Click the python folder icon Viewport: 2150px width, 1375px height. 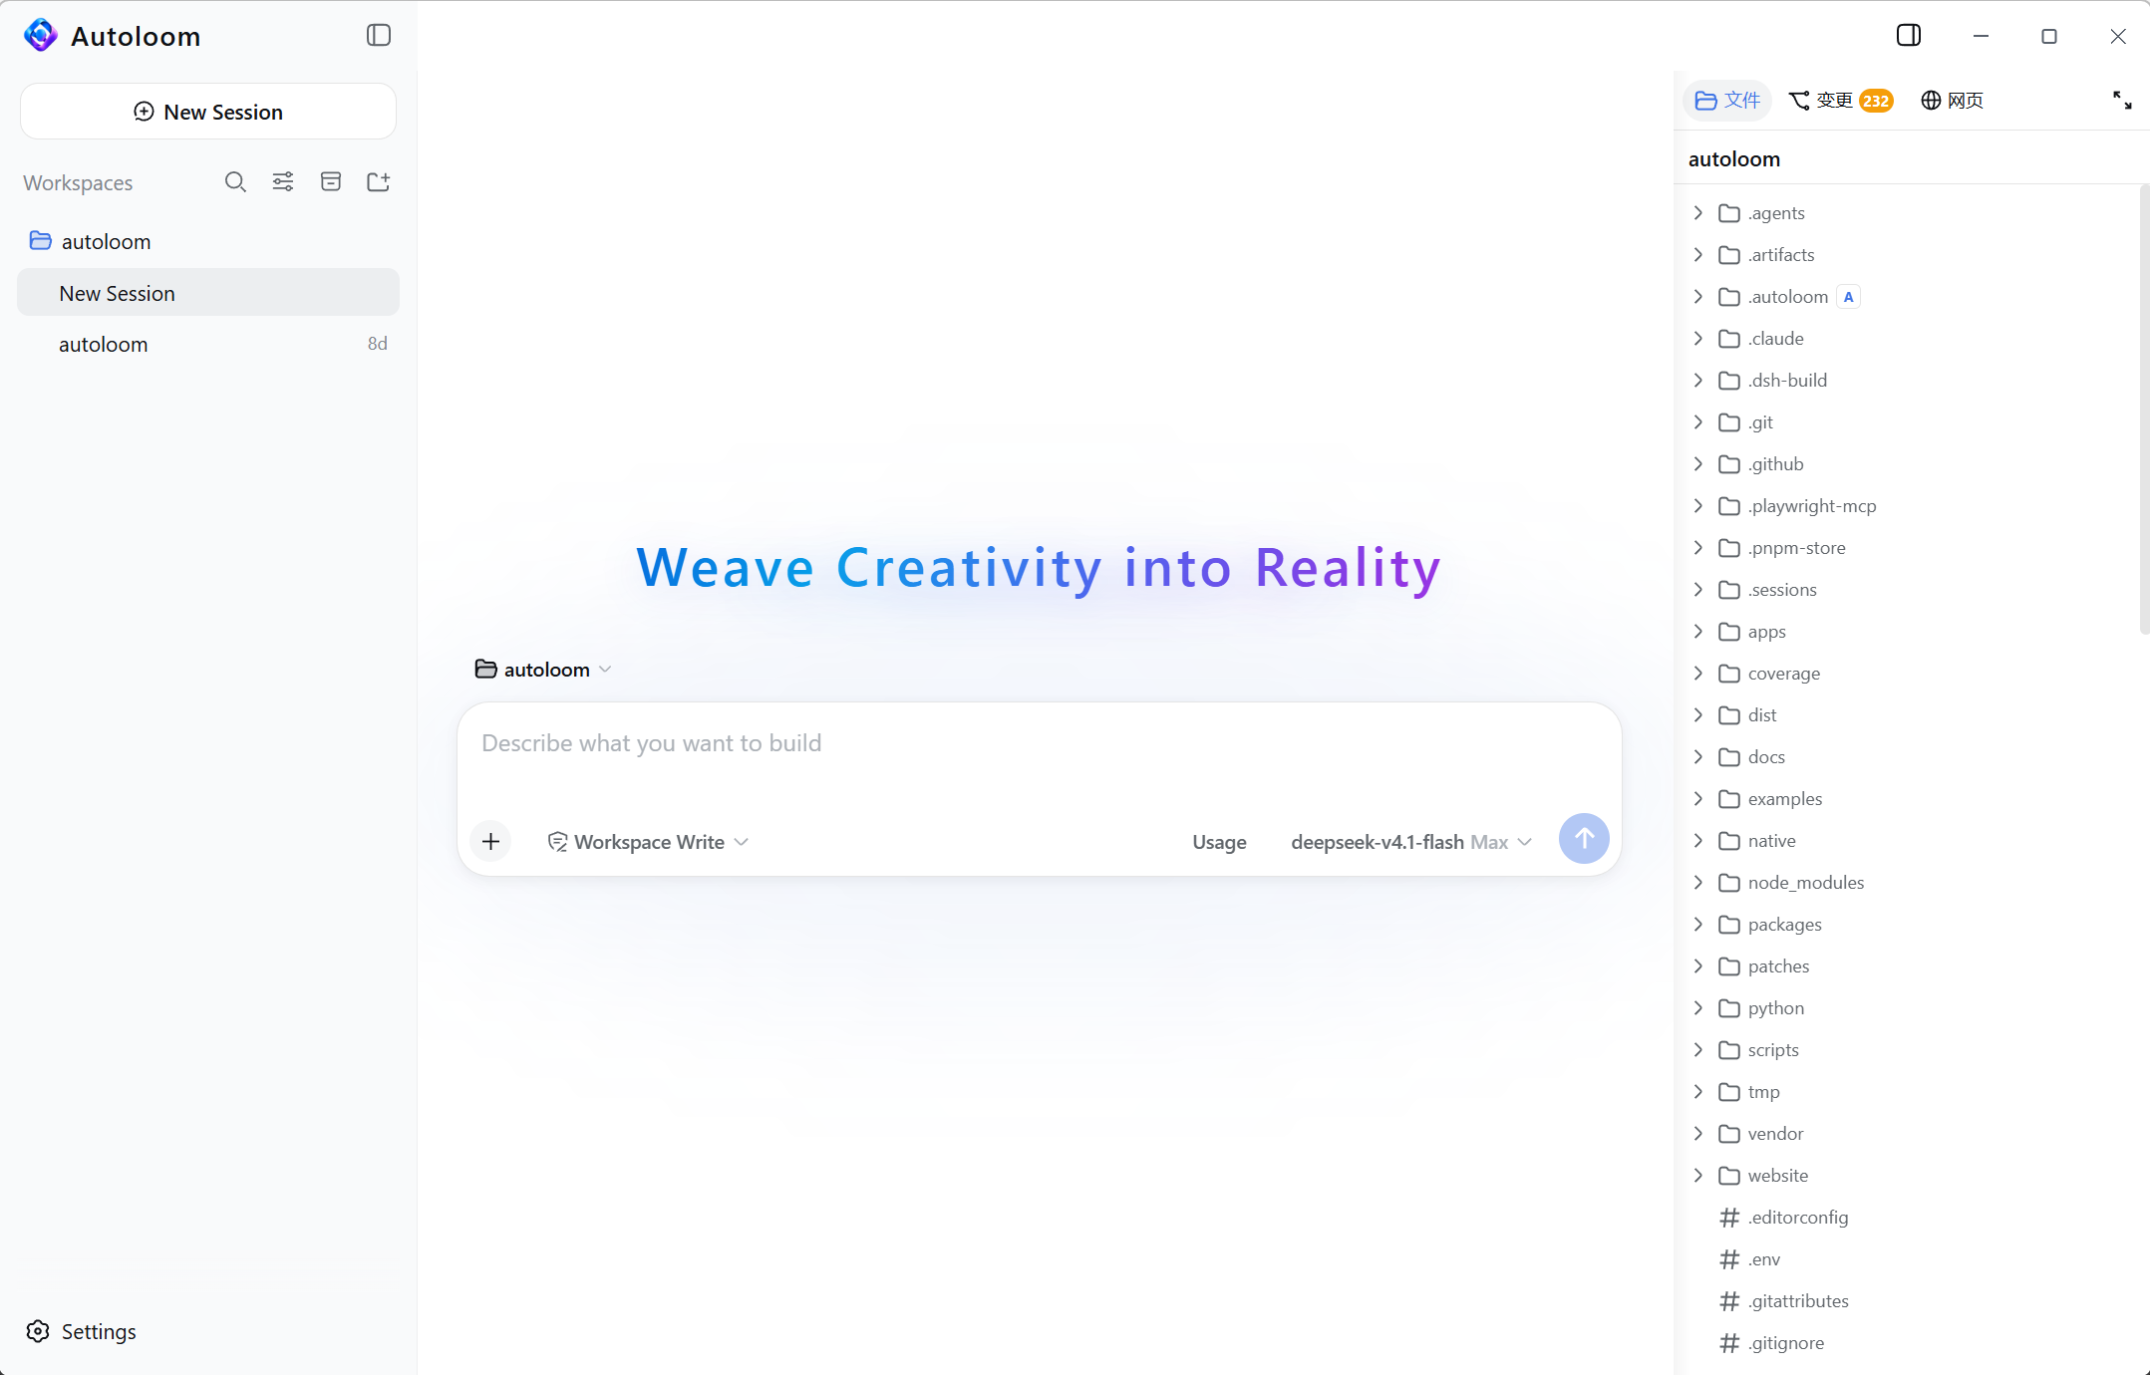pyautogui.click(x=1729, y=1008)
